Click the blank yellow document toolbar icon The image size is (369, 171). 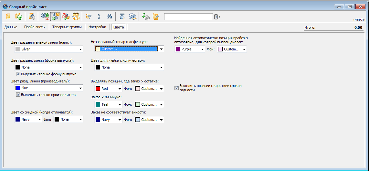click(8, 17)
